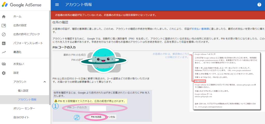Click the performance report bar chart icon
This screenshot has height=124, width=265.
coord(4,43)
